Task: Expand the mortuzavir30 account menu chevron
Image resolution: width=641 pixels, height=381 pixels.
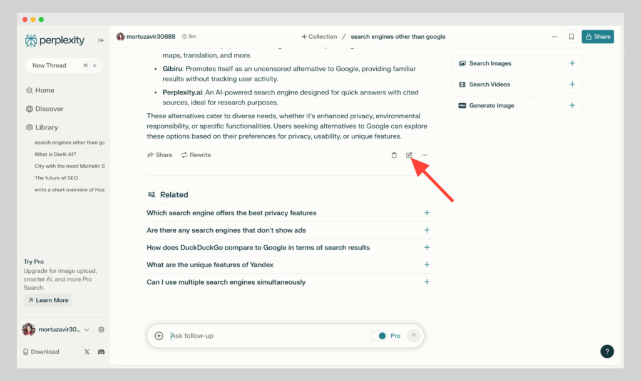Action: pos(87,330)
